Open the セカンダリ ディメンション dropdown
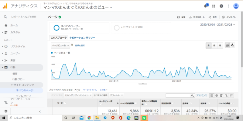Image resolution: width=243 pixels, height=121 pixels. 78,95
